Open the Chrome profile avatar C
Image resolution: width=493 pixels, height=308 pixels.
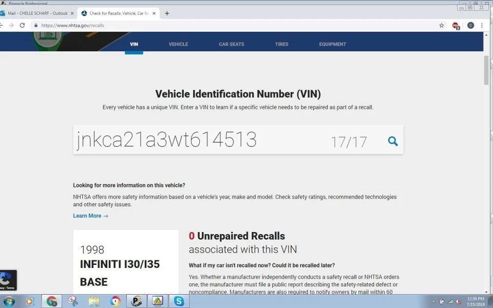pyautogui.click(x=470, y=25)
